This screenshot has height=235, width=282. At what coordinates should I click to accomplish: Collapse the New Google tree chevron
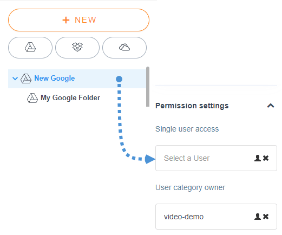click(15, 79)
